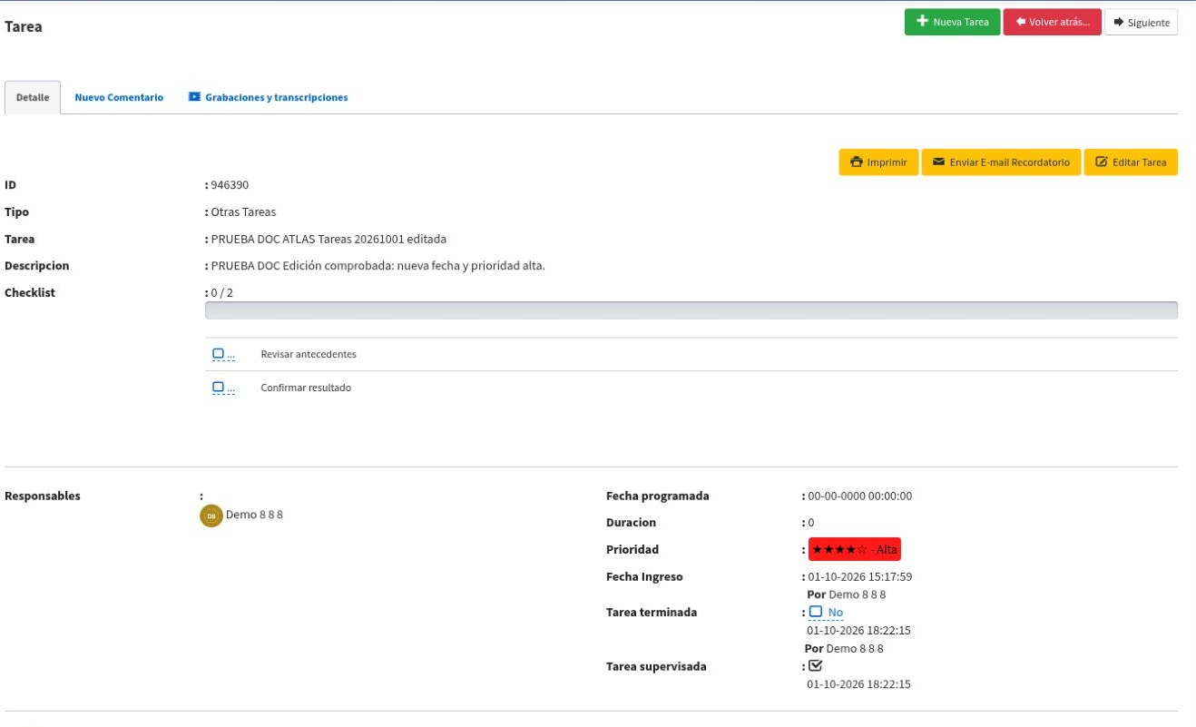Click the Otras Tareas type value
This screenshot has width=1196, height=727.
tap(243, 212)
